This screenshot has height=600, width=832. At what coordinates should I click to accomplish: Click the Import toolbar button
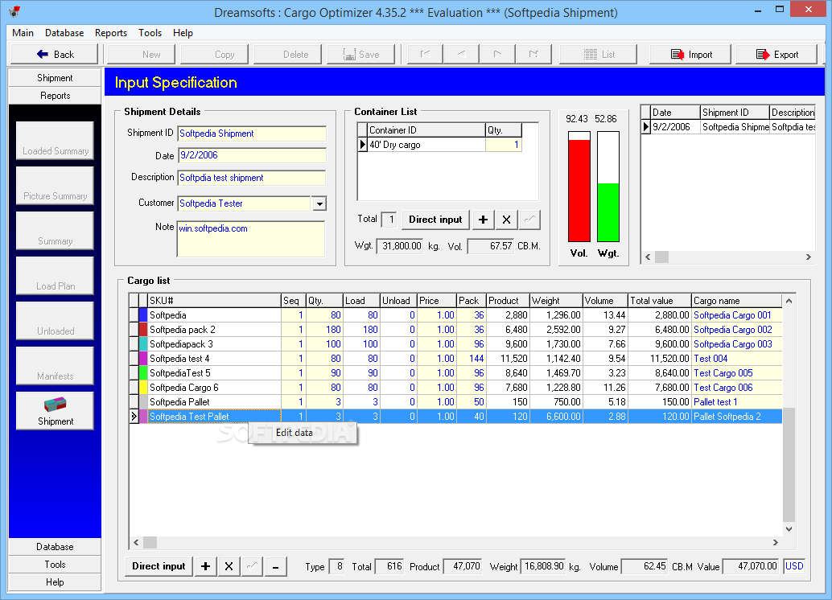tap(690, 54)
